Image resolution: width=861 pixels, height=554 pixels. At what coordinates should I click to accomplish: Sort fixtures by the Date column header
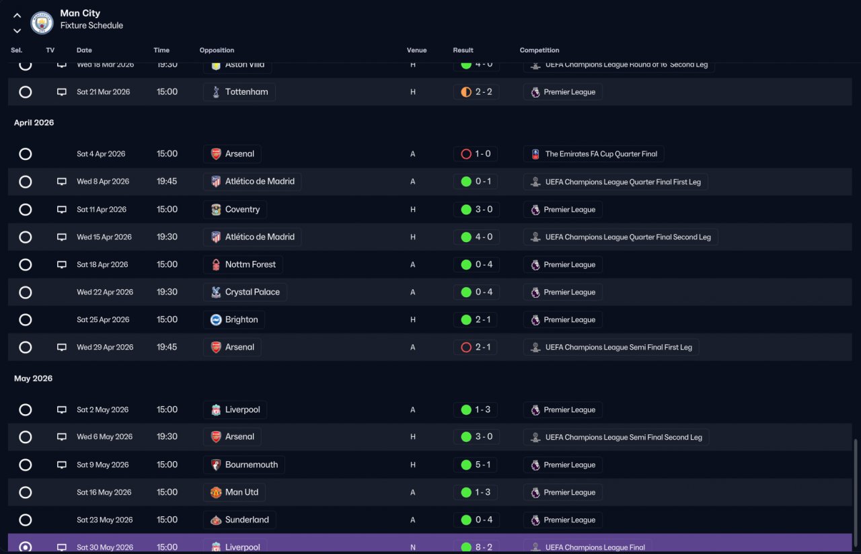click(84, 50)
